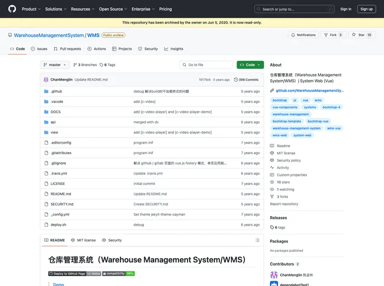Fork this repository
Image resolution: width=384 pixels, height=286 pixels.
[333, 35]
